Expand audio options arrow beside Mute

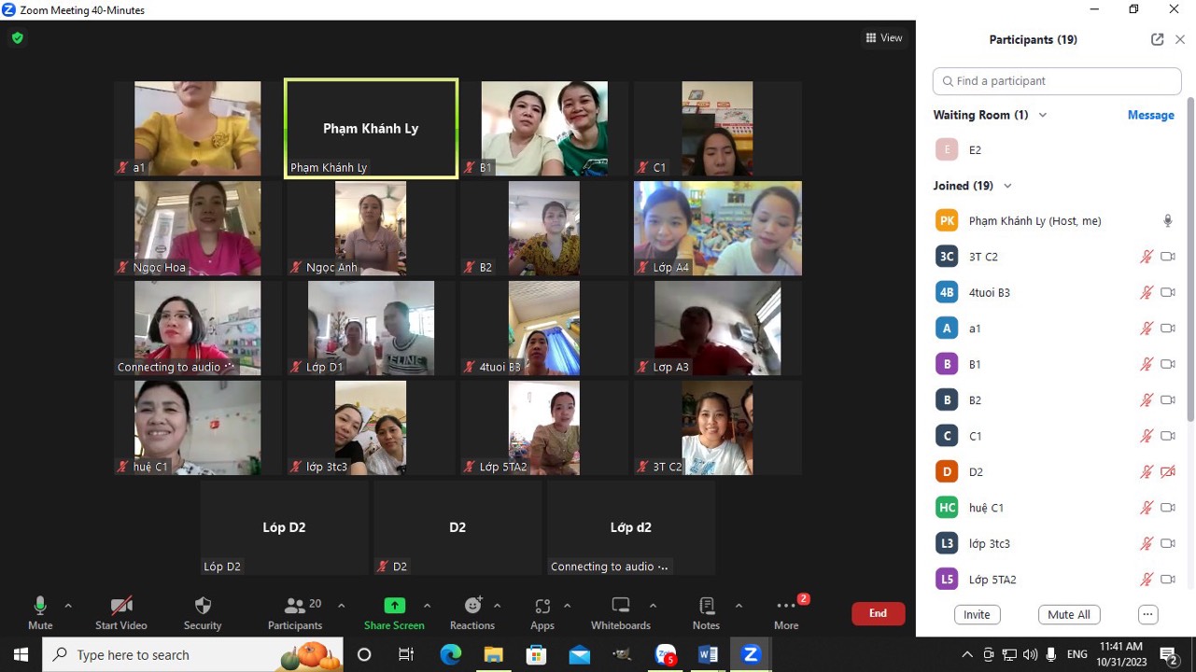click(x=68, y=606)
